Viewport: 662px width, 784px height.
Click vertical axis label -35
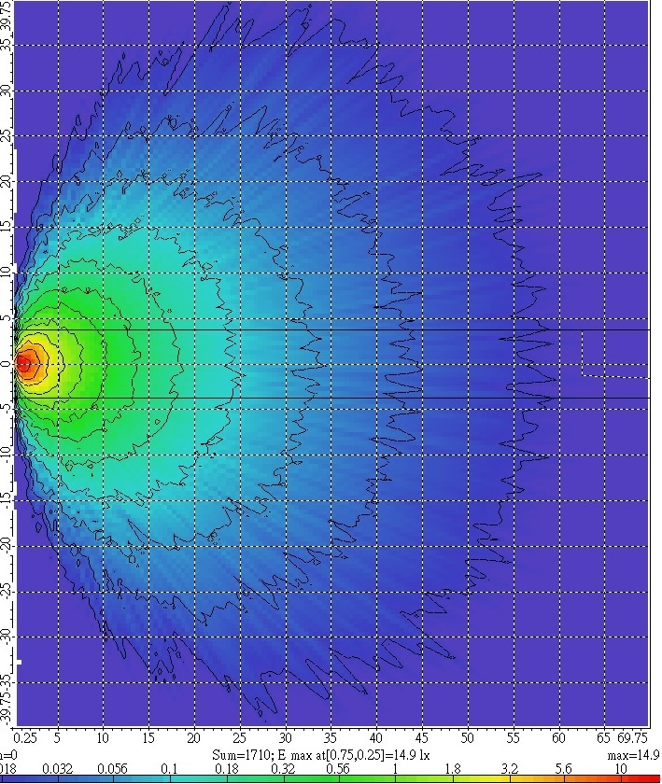pyautogui.click(x=6, y=681)
